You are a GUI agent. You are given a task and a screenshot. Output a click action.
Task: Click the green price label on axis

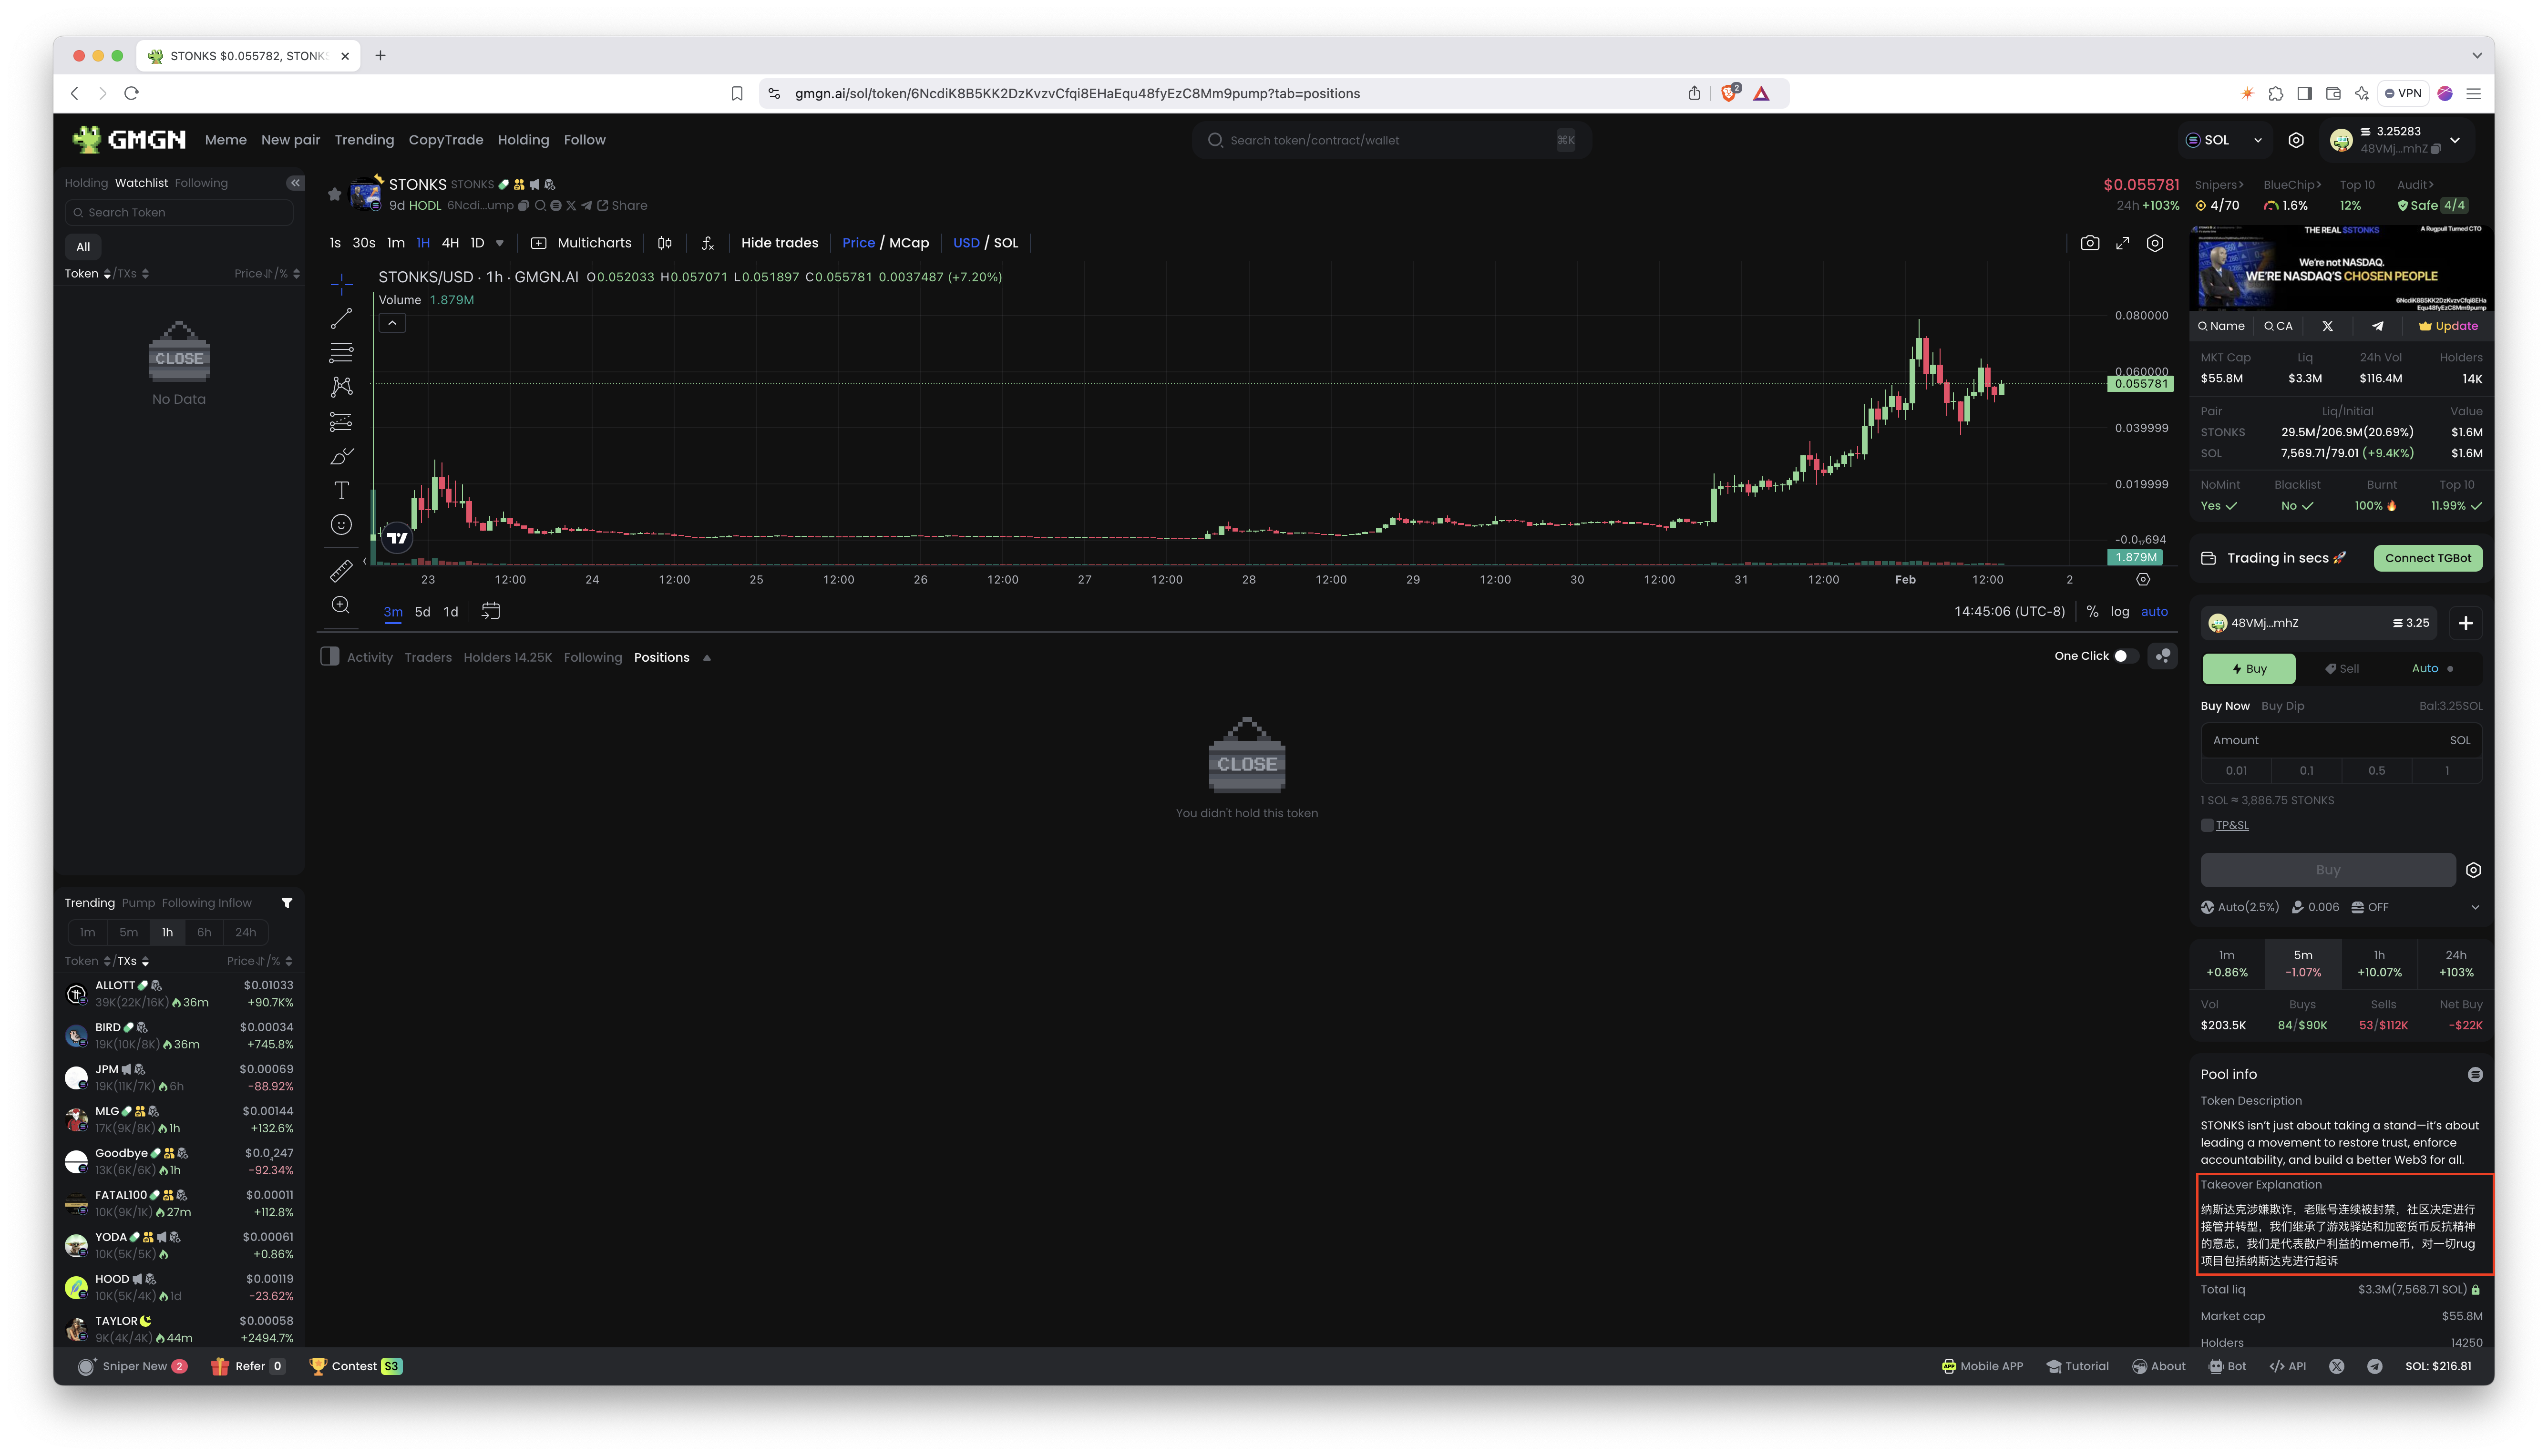click(2140, 384)
